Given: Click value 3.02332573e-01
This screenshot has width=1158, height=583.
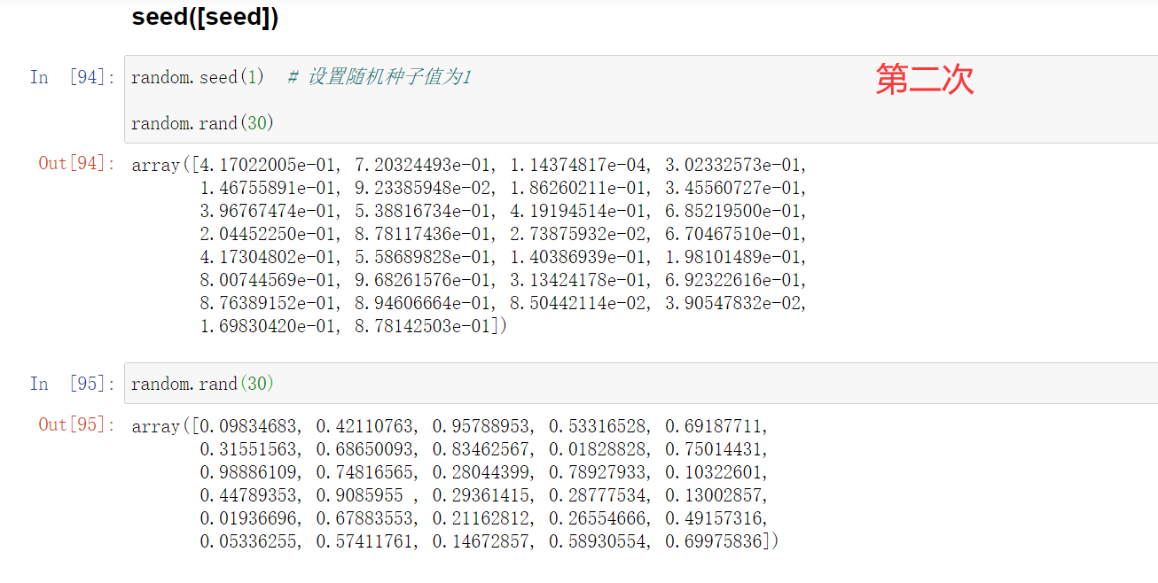Looking at the screenshot, I should click(x=733, y=165).
